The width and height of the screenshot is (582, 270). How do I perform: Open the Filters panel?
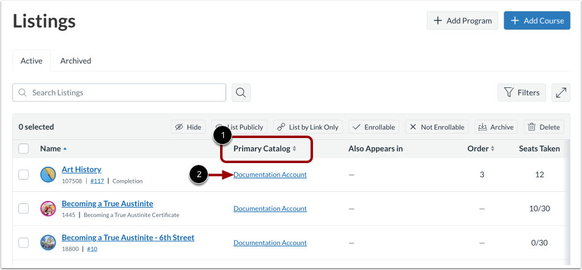pos(521,93)
